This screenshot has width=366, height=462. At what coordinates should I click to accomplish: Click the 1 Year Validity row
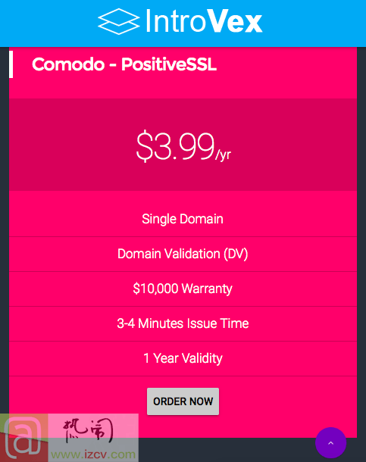(x=183, y=358)
